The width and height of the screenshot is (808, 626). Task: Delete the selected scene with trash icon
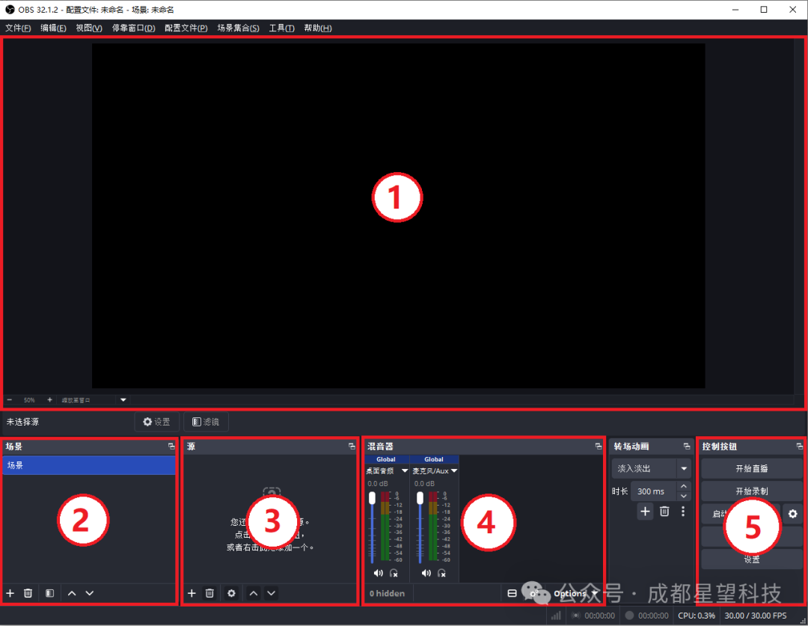click(x=28, y=593)
